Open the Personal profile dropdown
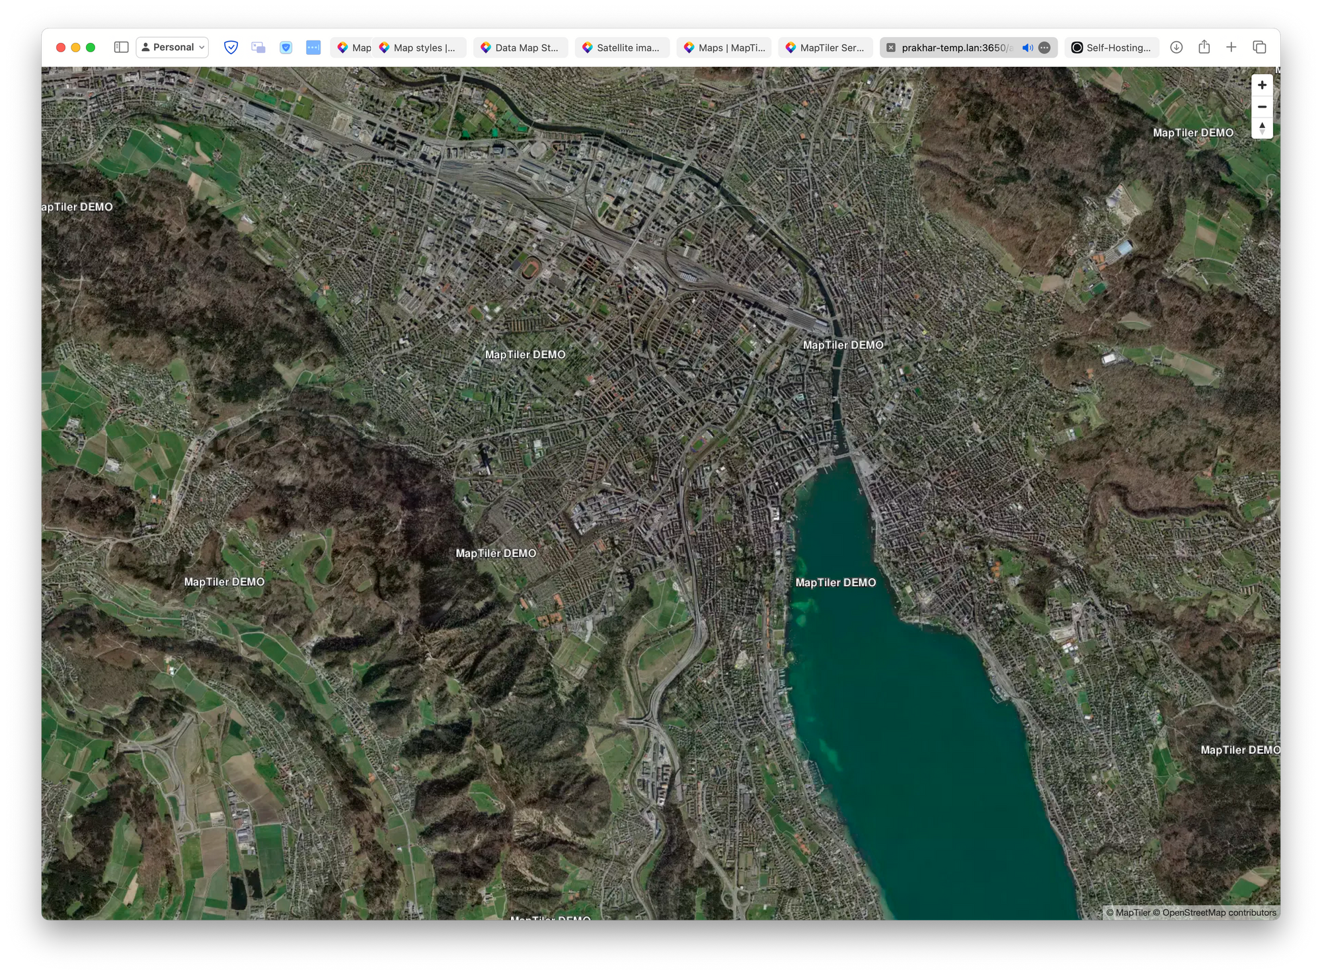This screenshot has height=975, width=1322. click(173, 48)
